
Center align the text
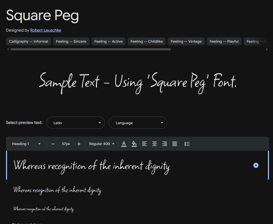pyautogui.click(x=154, y=144)
